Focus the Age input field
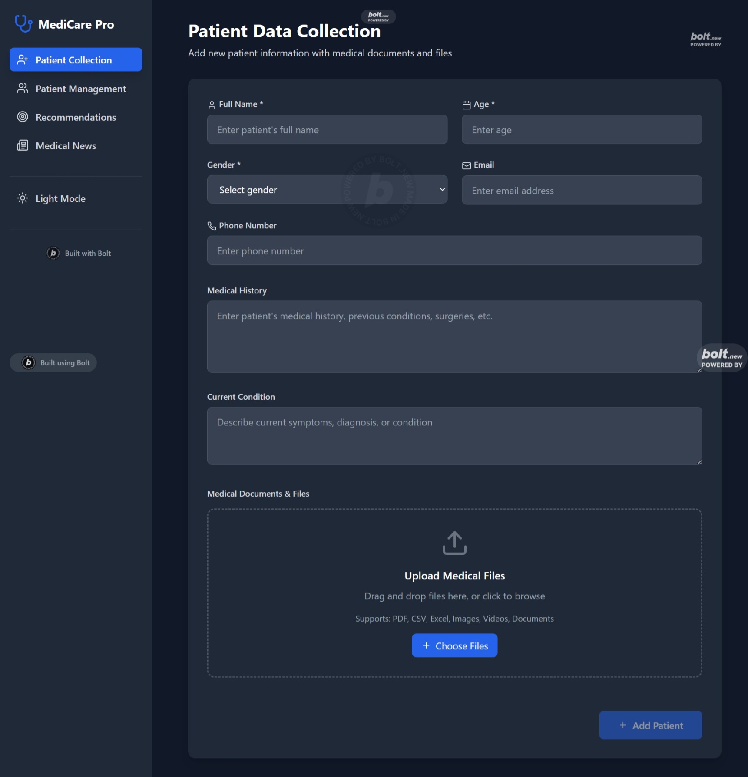The height and width of the screenshot is (777, 748). pos(582,129)
